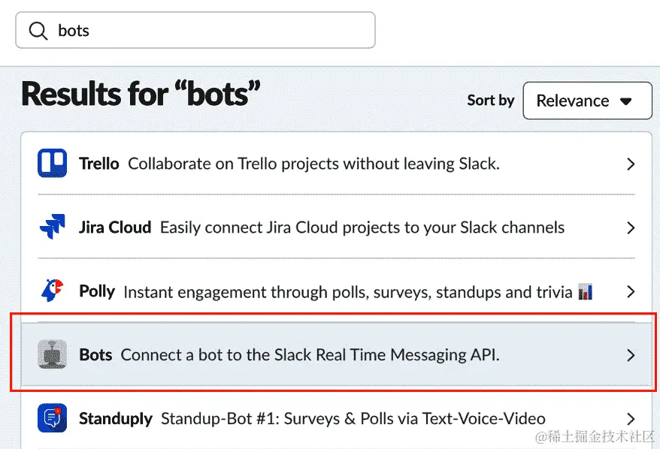The height and width of the screenshot is (449, 660).
Task: Expand the Standuply row chevron arrow
Action: [x=630, y=418]
